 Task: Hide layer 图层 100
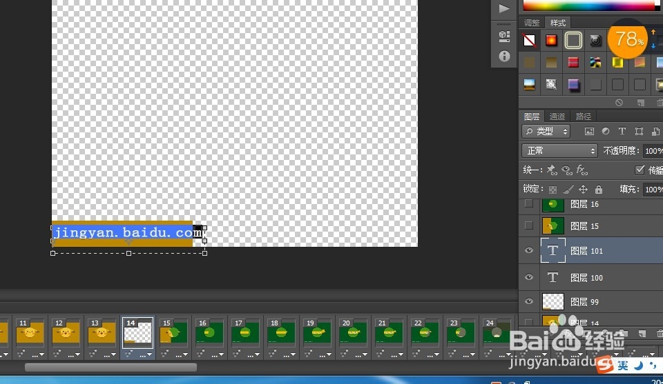[528, 277]
